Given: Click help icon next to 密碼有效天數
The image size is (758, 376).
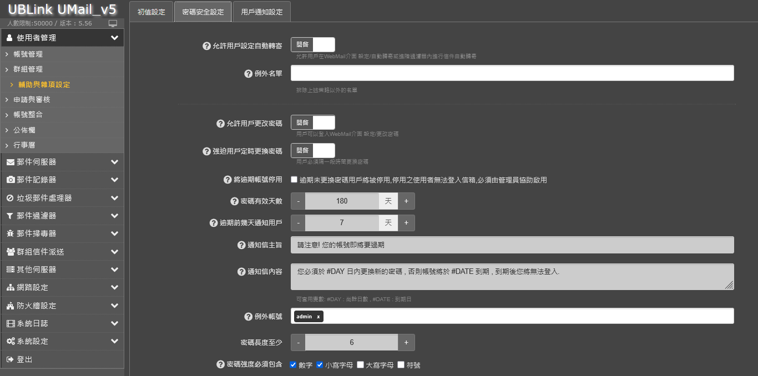Looking at the screenshot, I should pyautogui.click(x=235, y=201).
